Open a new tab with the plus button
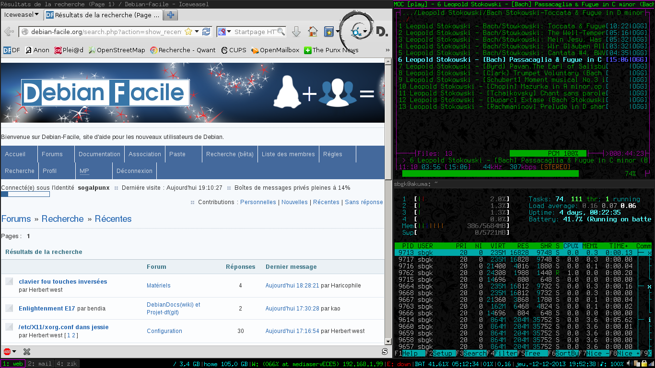Image resolution: width=655 pixels, height=368 pixels. coord(170,15)
